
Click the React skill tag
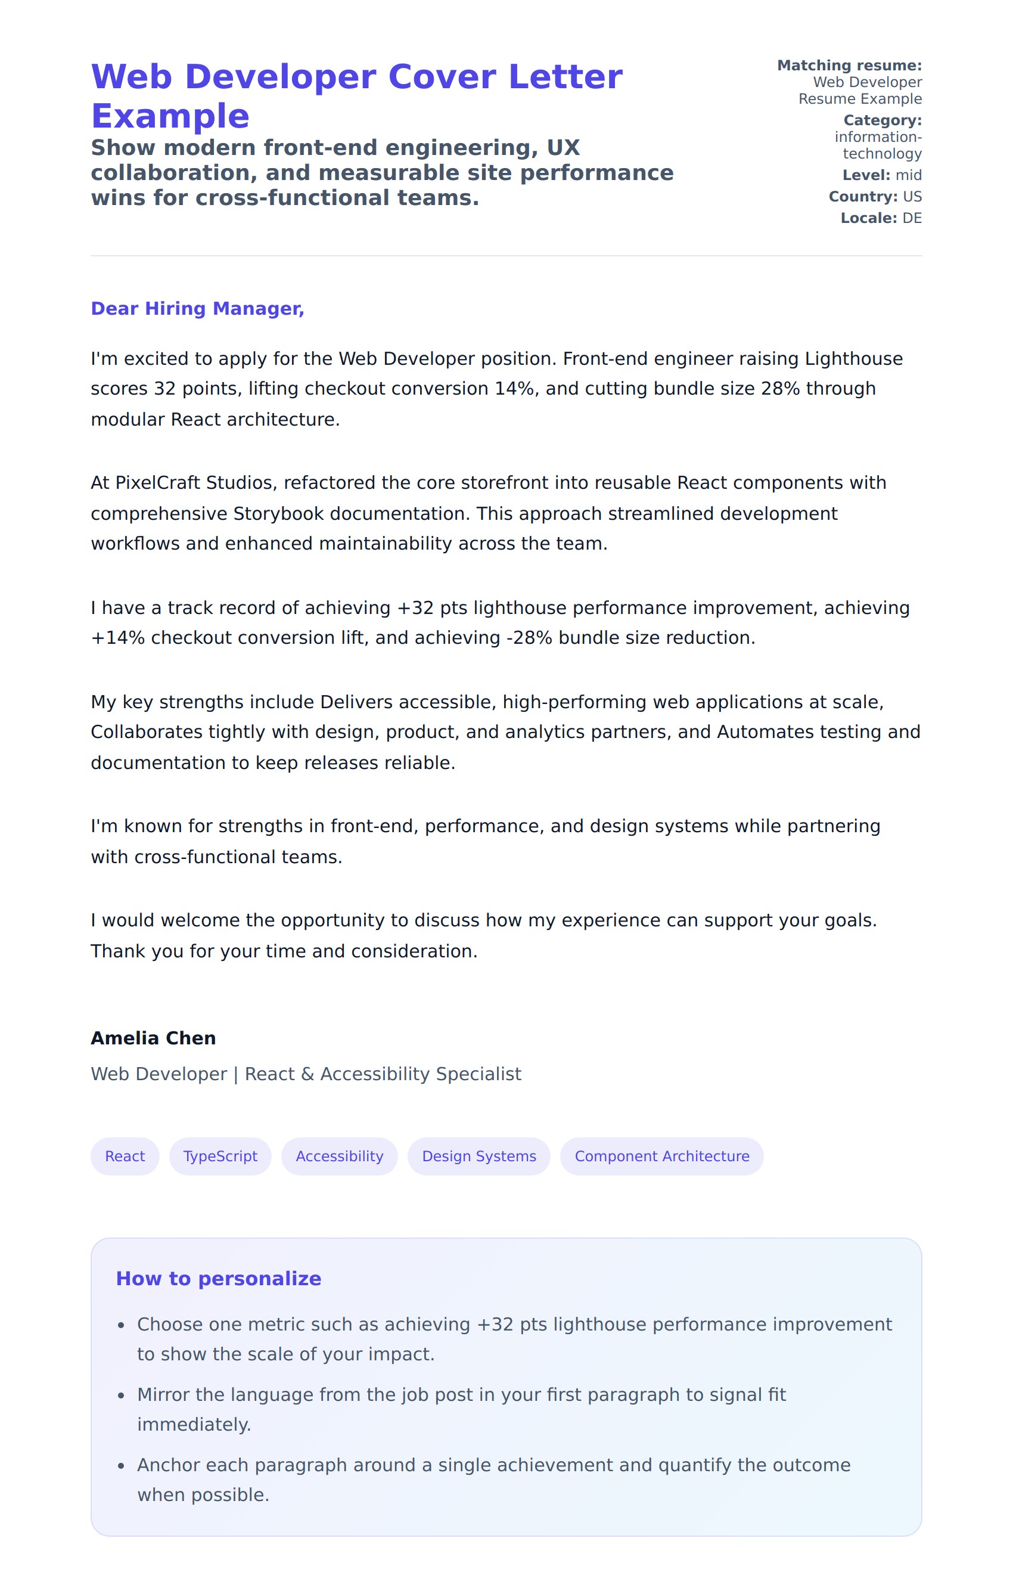(x=125, y=1156)
